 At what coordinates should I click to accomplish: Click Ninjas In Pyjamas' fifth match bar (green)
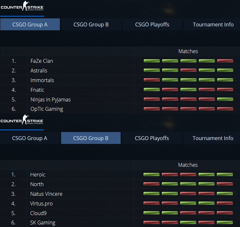(x=225, y=99)
